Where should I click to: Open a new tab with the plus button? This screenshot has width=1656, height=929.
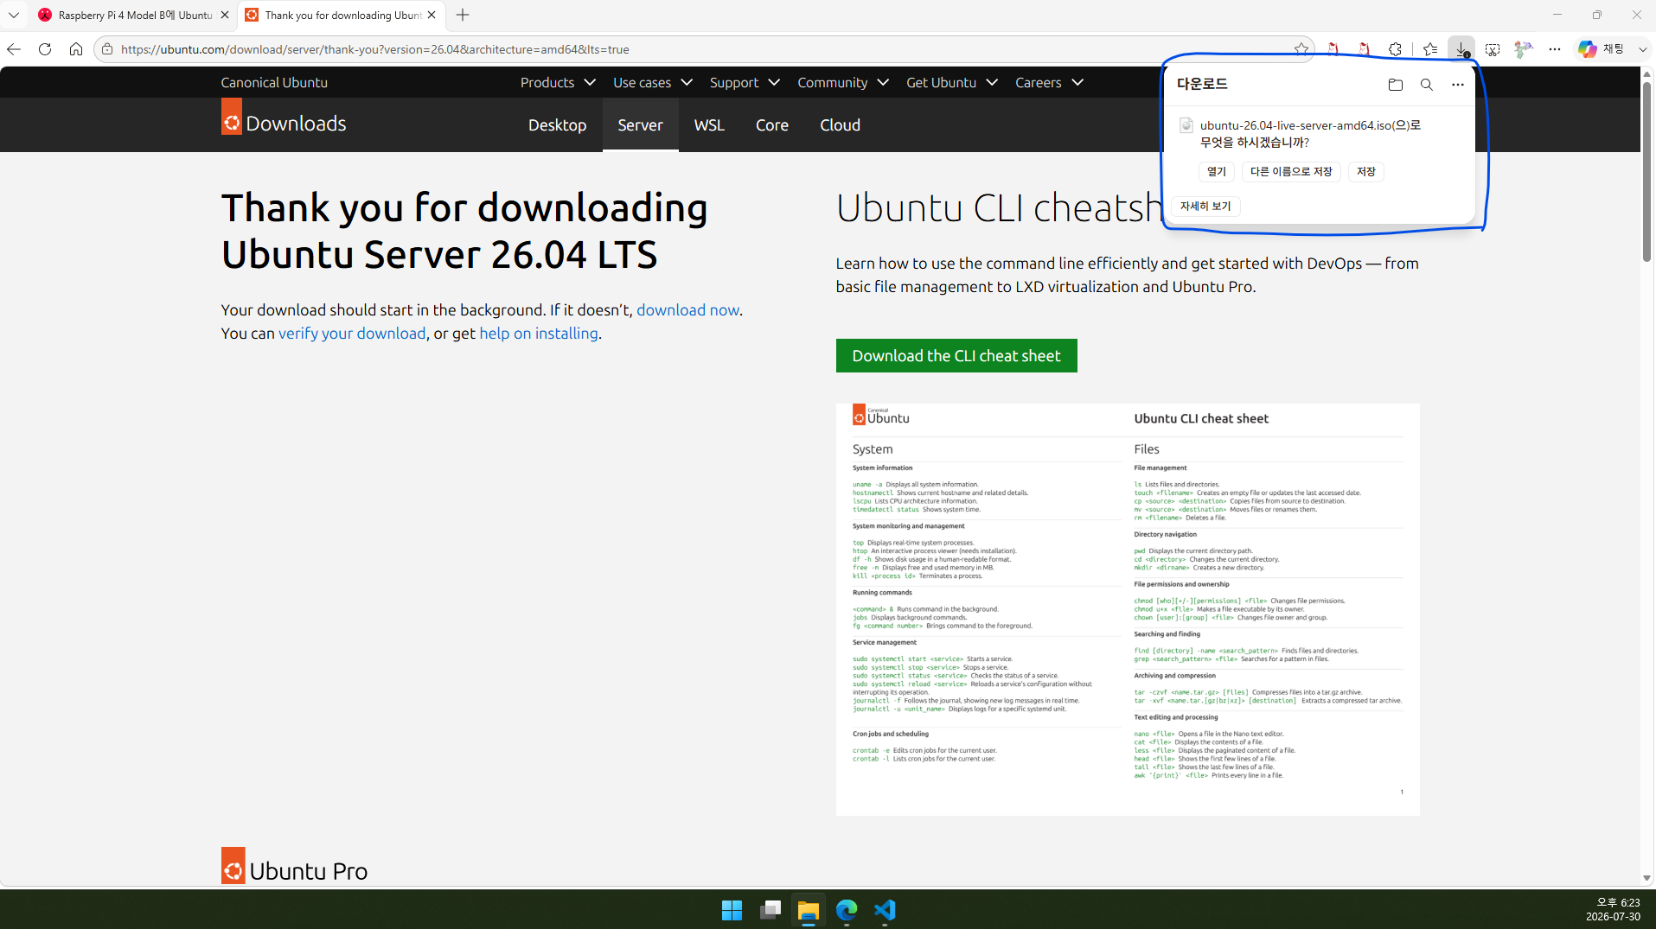pos(463,15)
